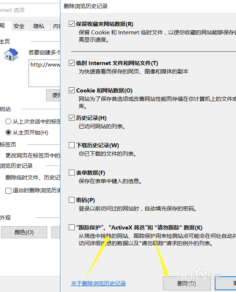Screen dimensions: 236x292
Task: Click the 删除(D) button
Action: coord(187,283)
